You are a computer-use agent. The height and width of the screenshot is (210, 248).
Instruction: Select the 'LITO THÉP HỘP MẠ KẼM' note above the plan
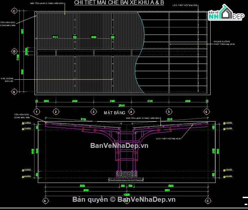pos(185,5)
